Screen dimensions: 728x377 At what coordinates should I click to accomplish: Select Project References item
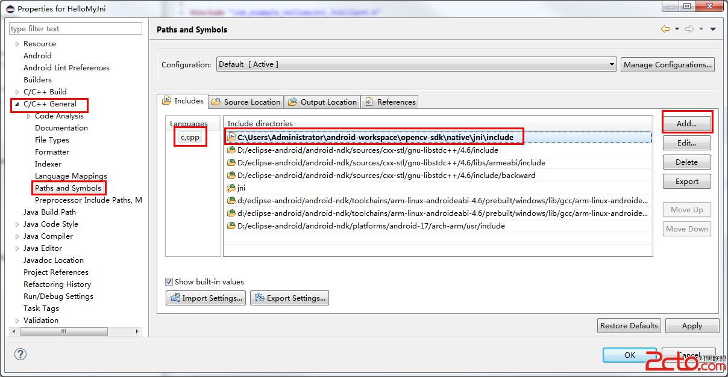click(x=56, y=272)
